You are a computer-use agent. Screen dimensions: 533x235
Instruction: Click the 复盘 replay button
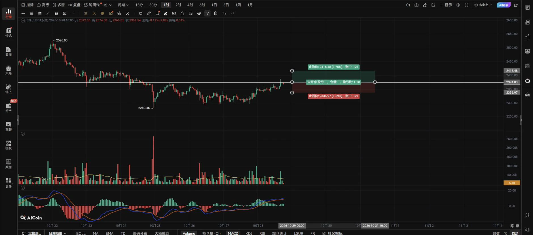[x=74, y=5]
